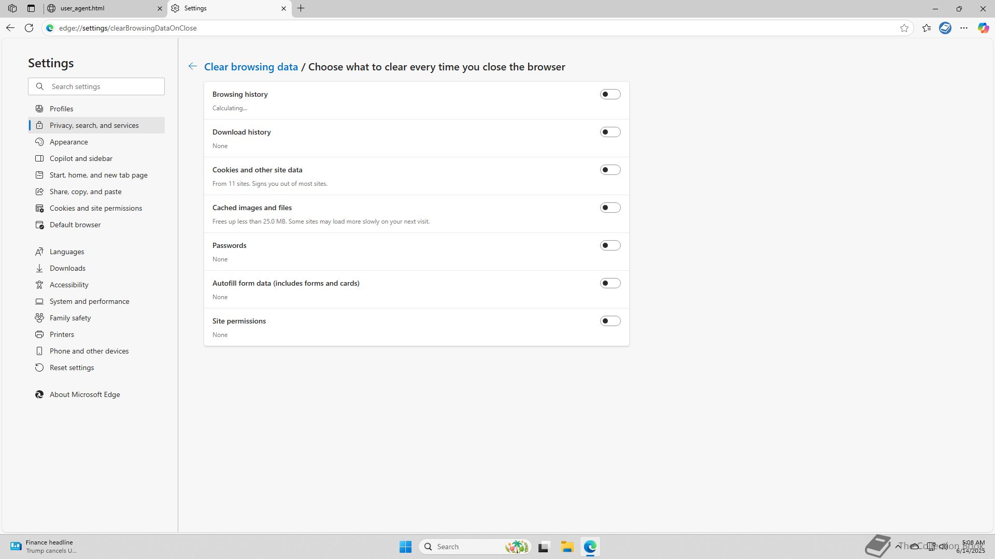
Task: Open the Appearance settings section
Action: click(68, 142)
